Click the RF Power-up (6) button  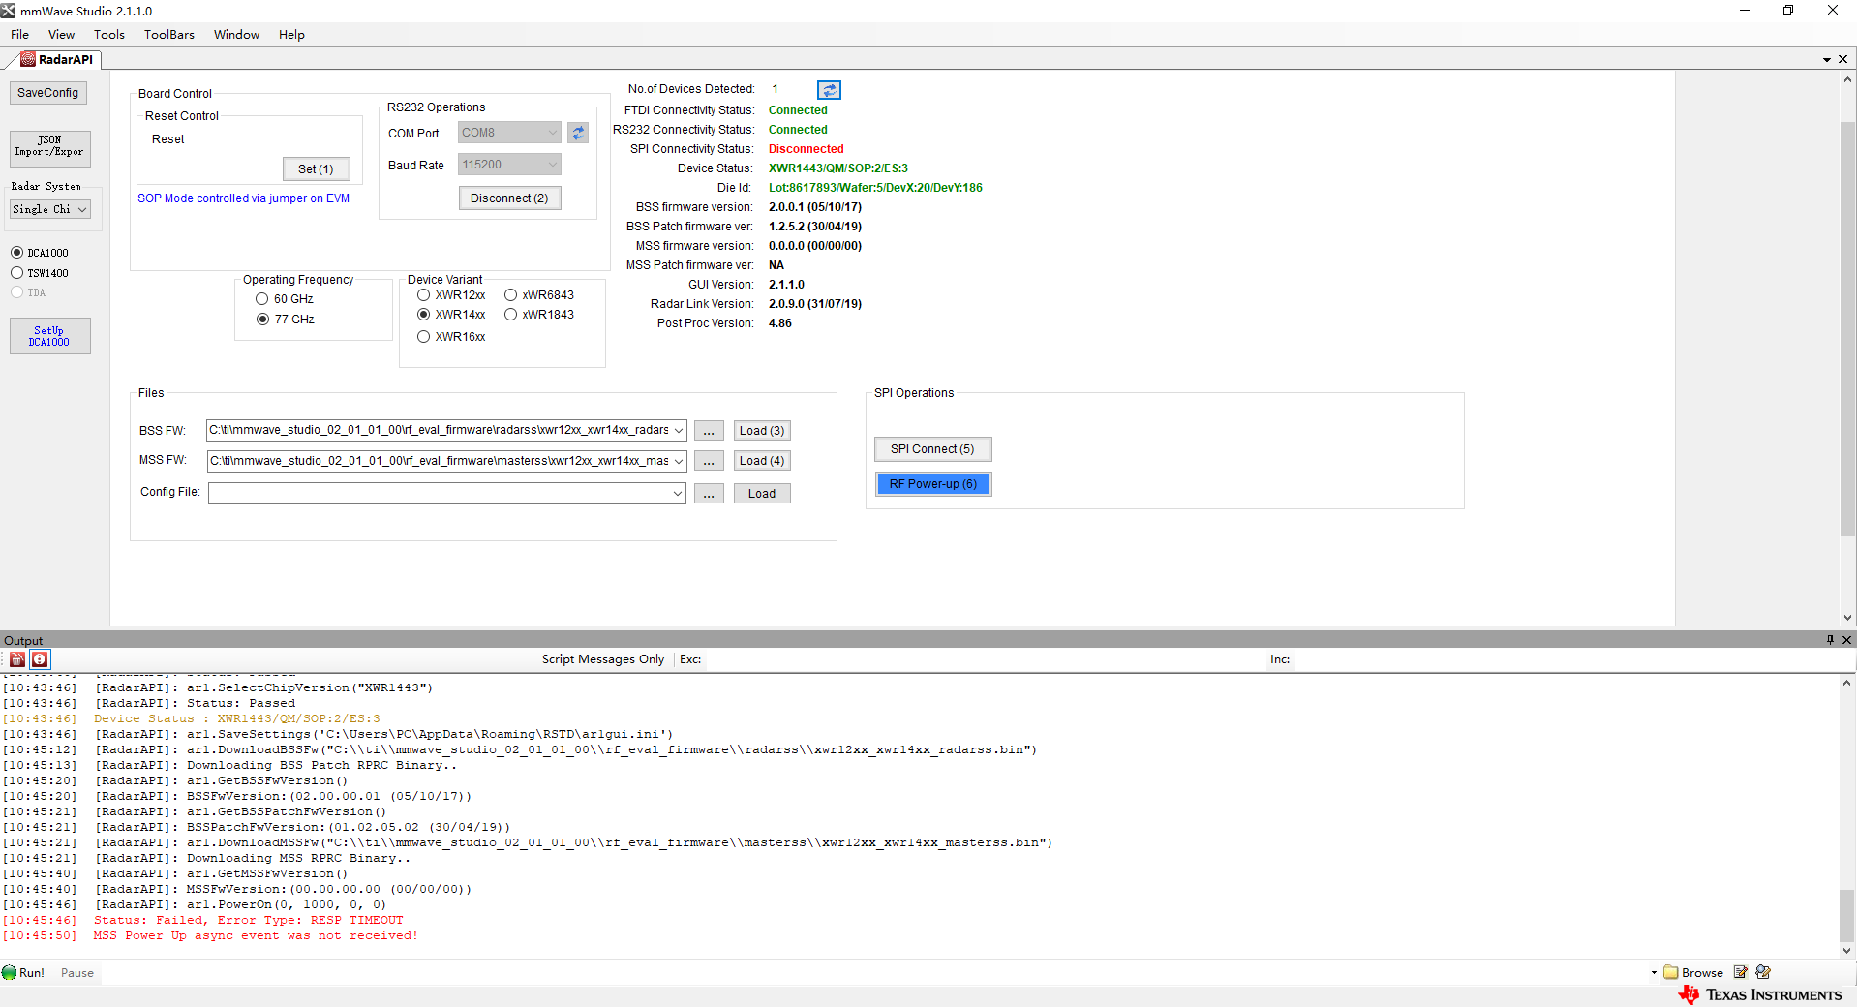(x=933, y=484)
